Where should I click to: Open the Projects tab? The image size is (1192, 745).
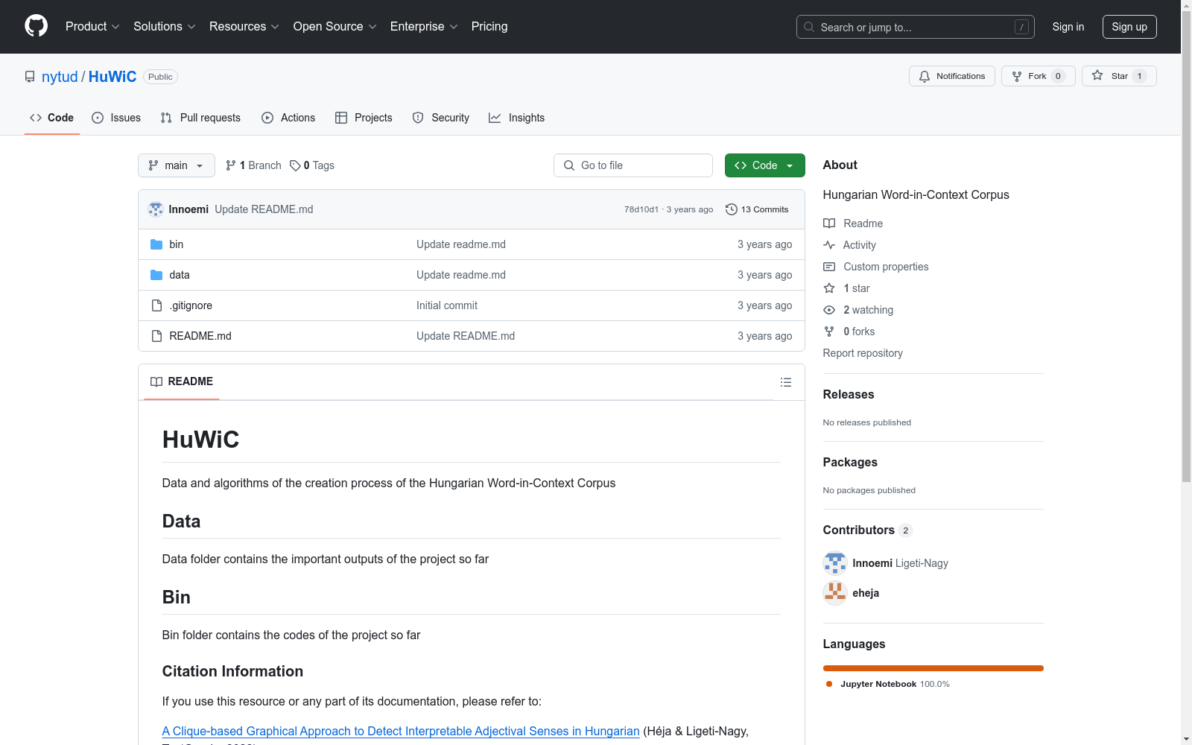[x=364, y=118]
